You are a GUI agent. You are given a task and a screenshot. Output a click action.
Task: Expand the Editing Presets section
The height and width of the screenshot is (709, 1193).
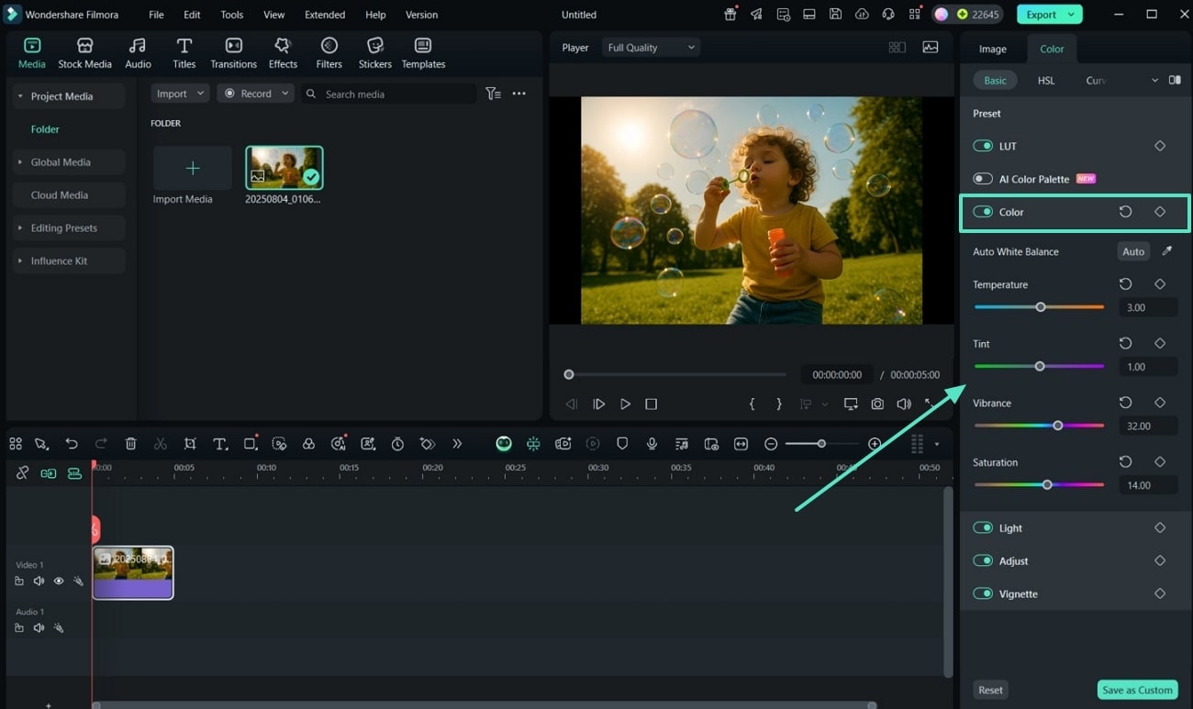20,228
